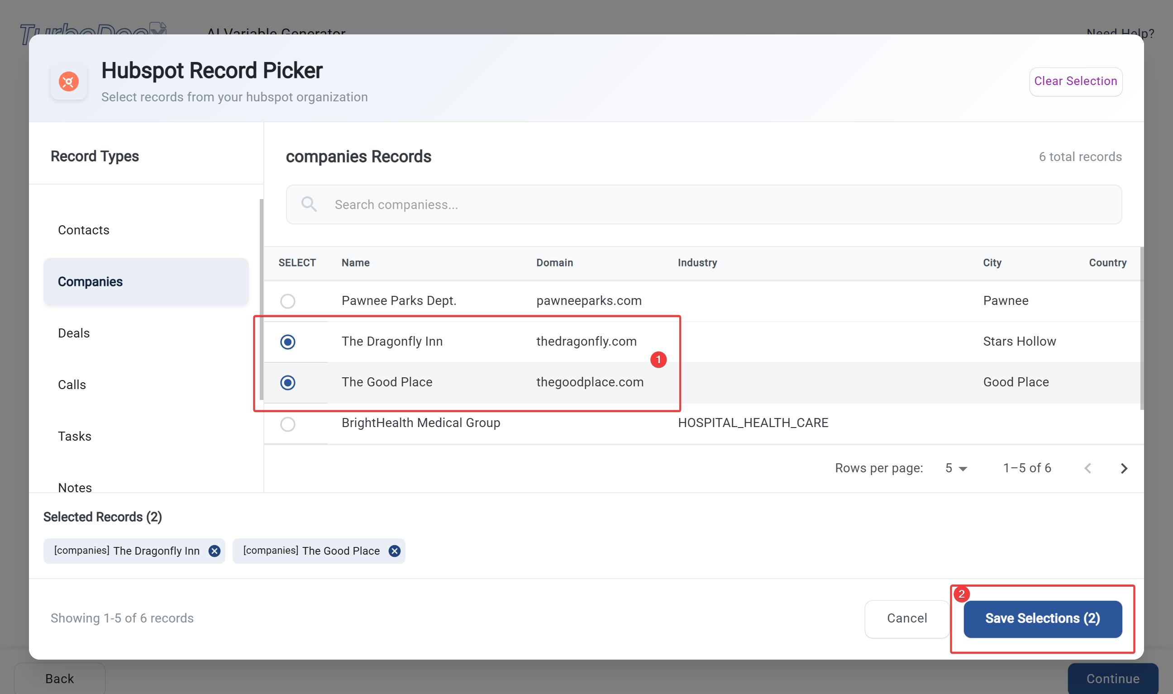Click the BrightHealth Medical Group name
Screen dimensions: 1173x694
point(420,423)
